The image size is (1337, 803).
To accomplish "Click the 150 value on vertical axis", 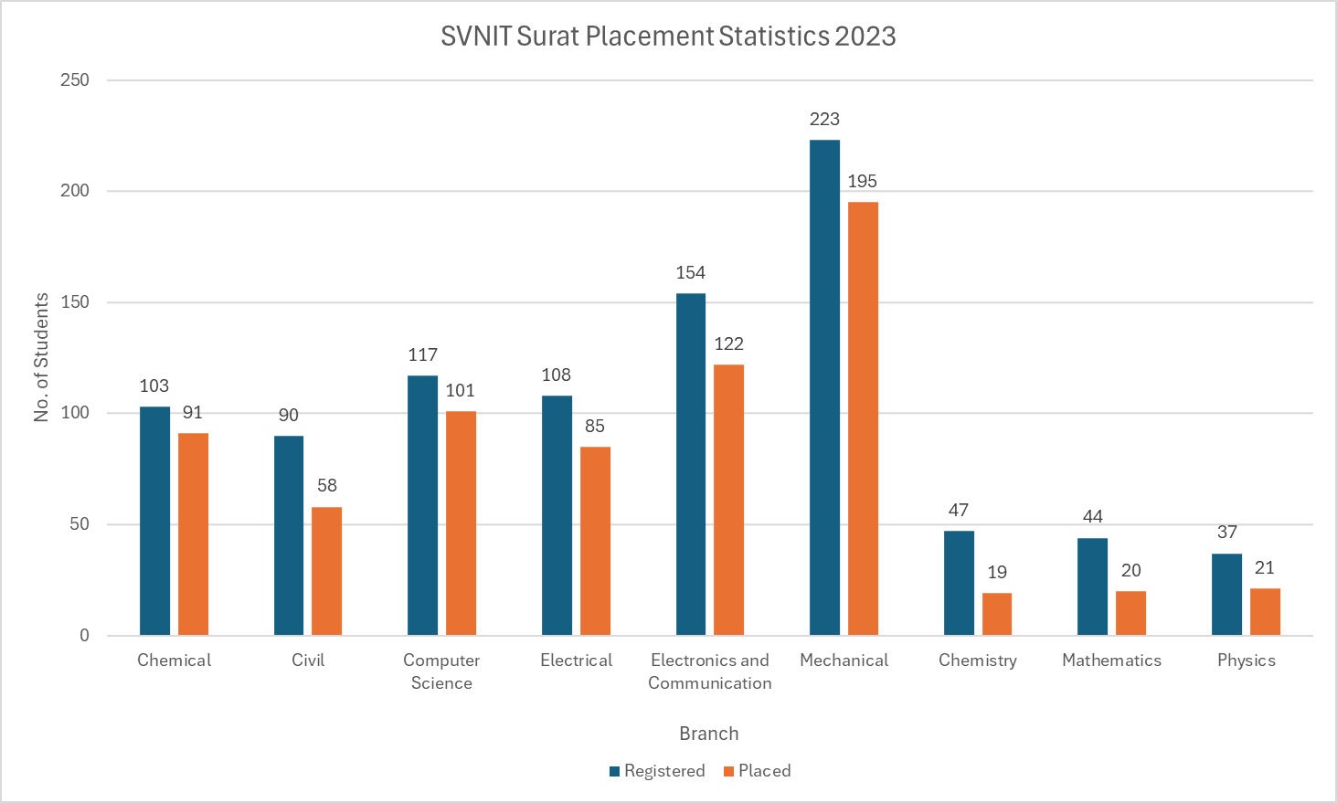I will point(75,302).
